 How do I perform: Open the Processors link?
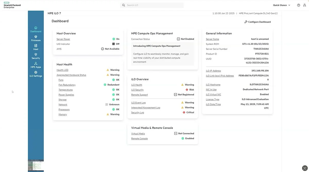pyautogui.click(x=64, y=110)
